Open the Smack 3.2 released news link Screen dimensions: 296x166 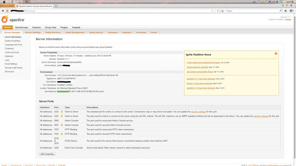[199, 83]
